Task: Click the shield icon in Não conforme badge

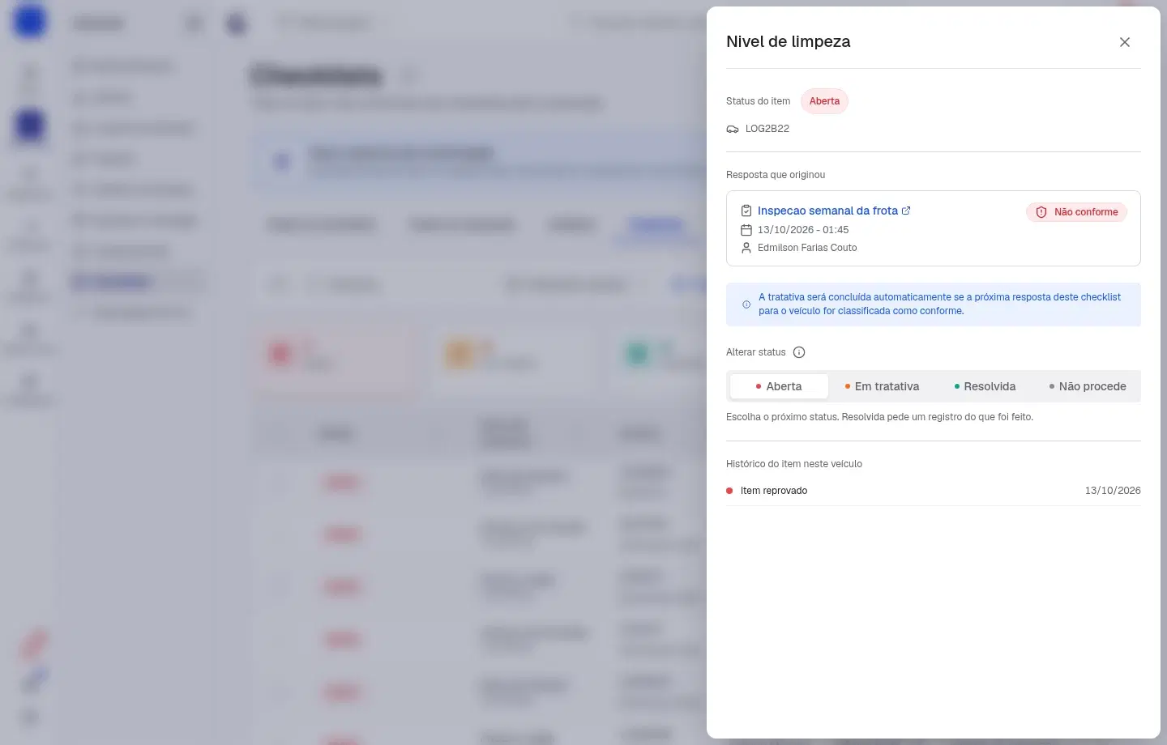Action: (1041, 212)
